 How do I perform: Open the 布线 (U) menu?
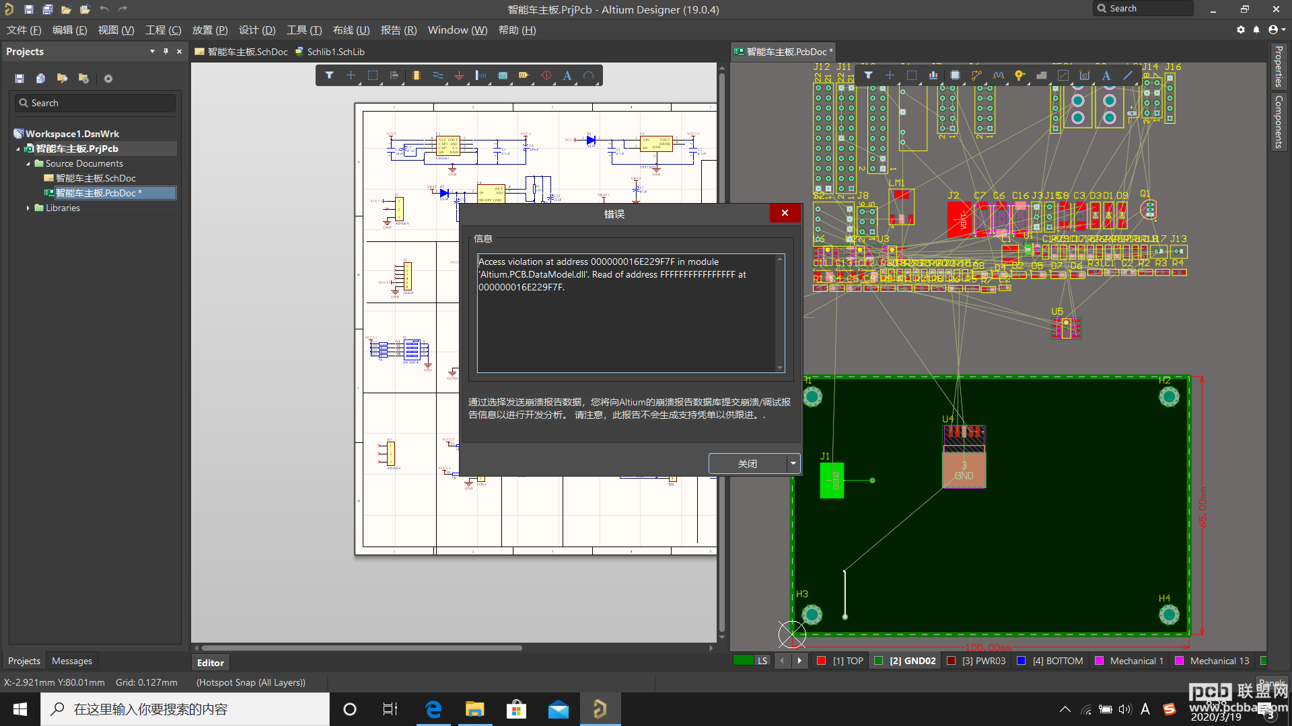(351, 30)
